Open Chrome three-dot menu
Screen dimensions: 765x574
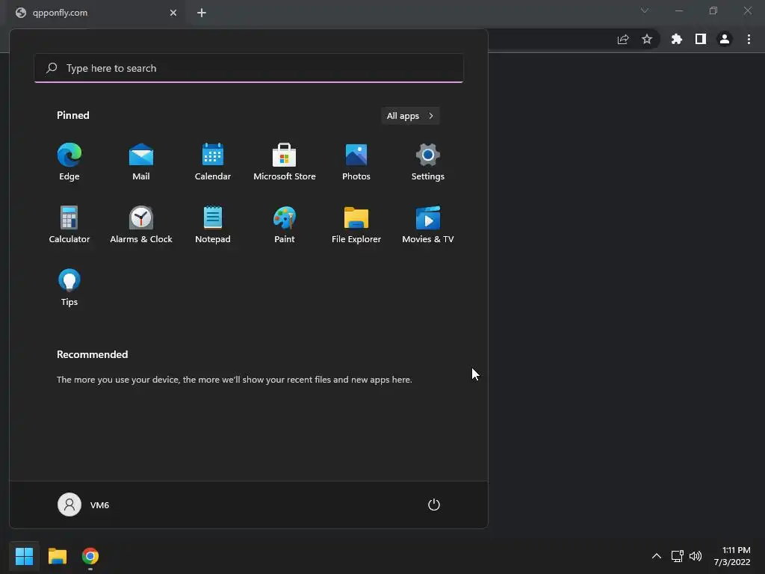[x=749, y=39]
